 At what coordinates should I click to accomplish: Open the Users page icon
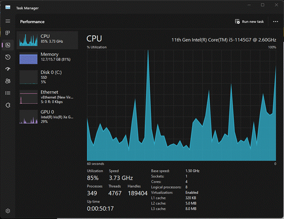point(8,81)
